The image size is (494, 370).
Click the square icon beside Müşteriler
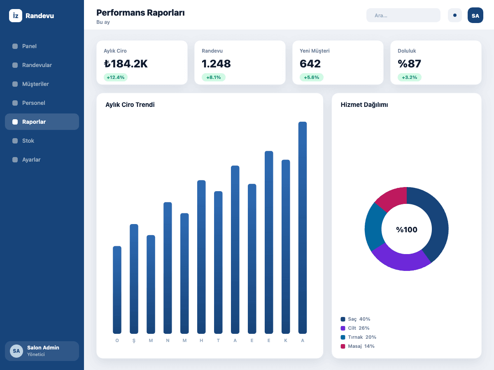coord(15,84)
